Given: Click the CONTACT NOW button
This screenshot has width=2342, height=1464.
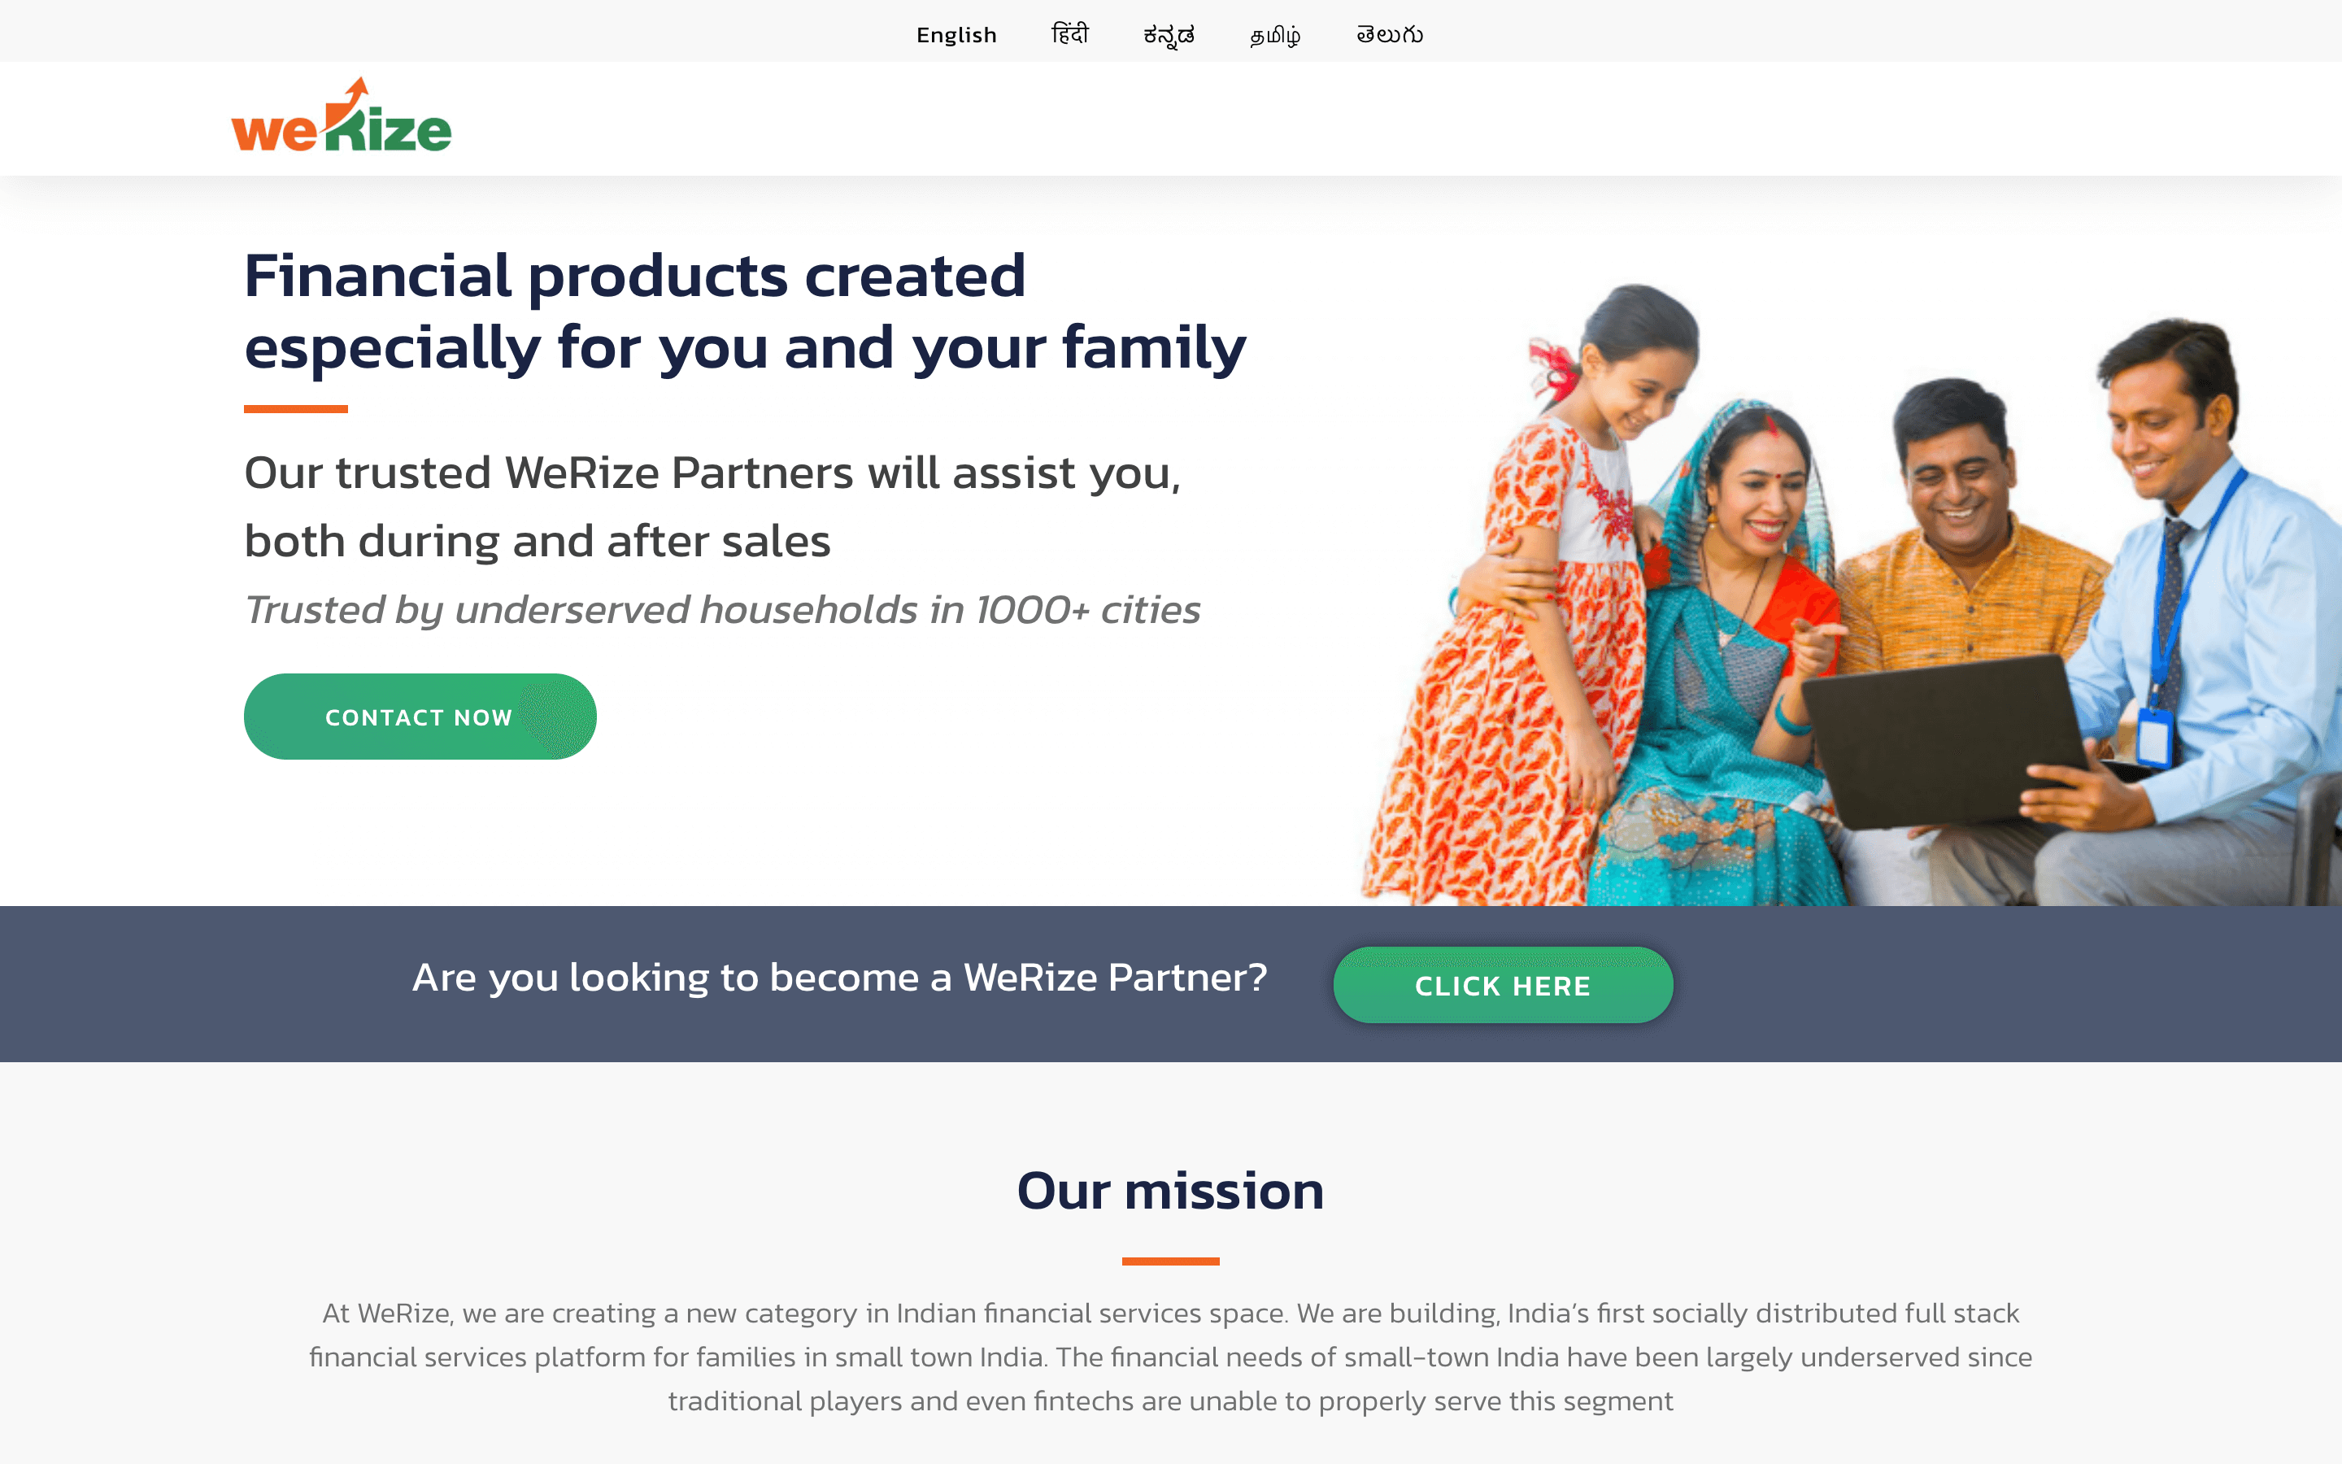Looking at the screenshot, I should pos(420,717).
